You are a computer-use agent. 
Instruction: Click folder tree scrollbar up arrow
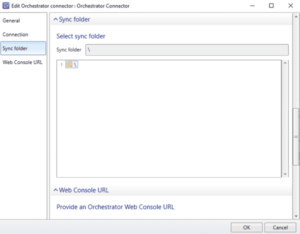pos(285,63)
